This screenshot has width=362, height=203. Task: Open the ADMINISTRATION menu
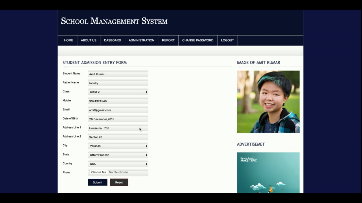141,40
